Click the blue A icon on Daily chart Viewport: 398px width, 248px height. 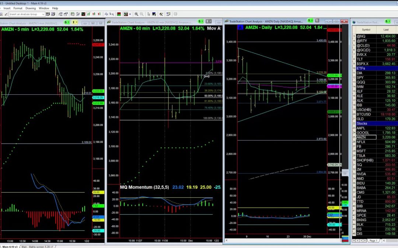[240, 27]
